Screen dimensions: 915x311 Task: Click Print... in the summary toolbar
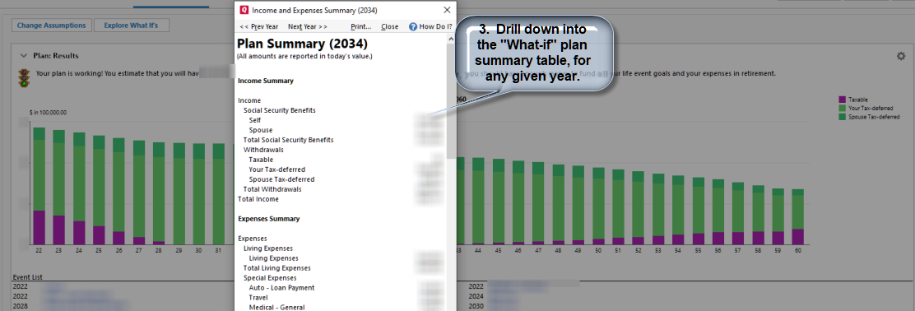coord(361,27)
